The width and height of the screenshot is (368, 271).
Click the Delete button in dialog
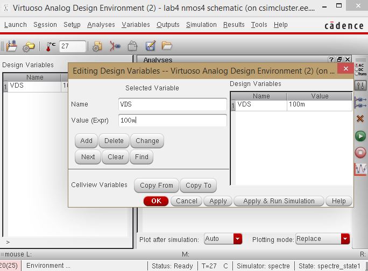(x=114, y=141)
